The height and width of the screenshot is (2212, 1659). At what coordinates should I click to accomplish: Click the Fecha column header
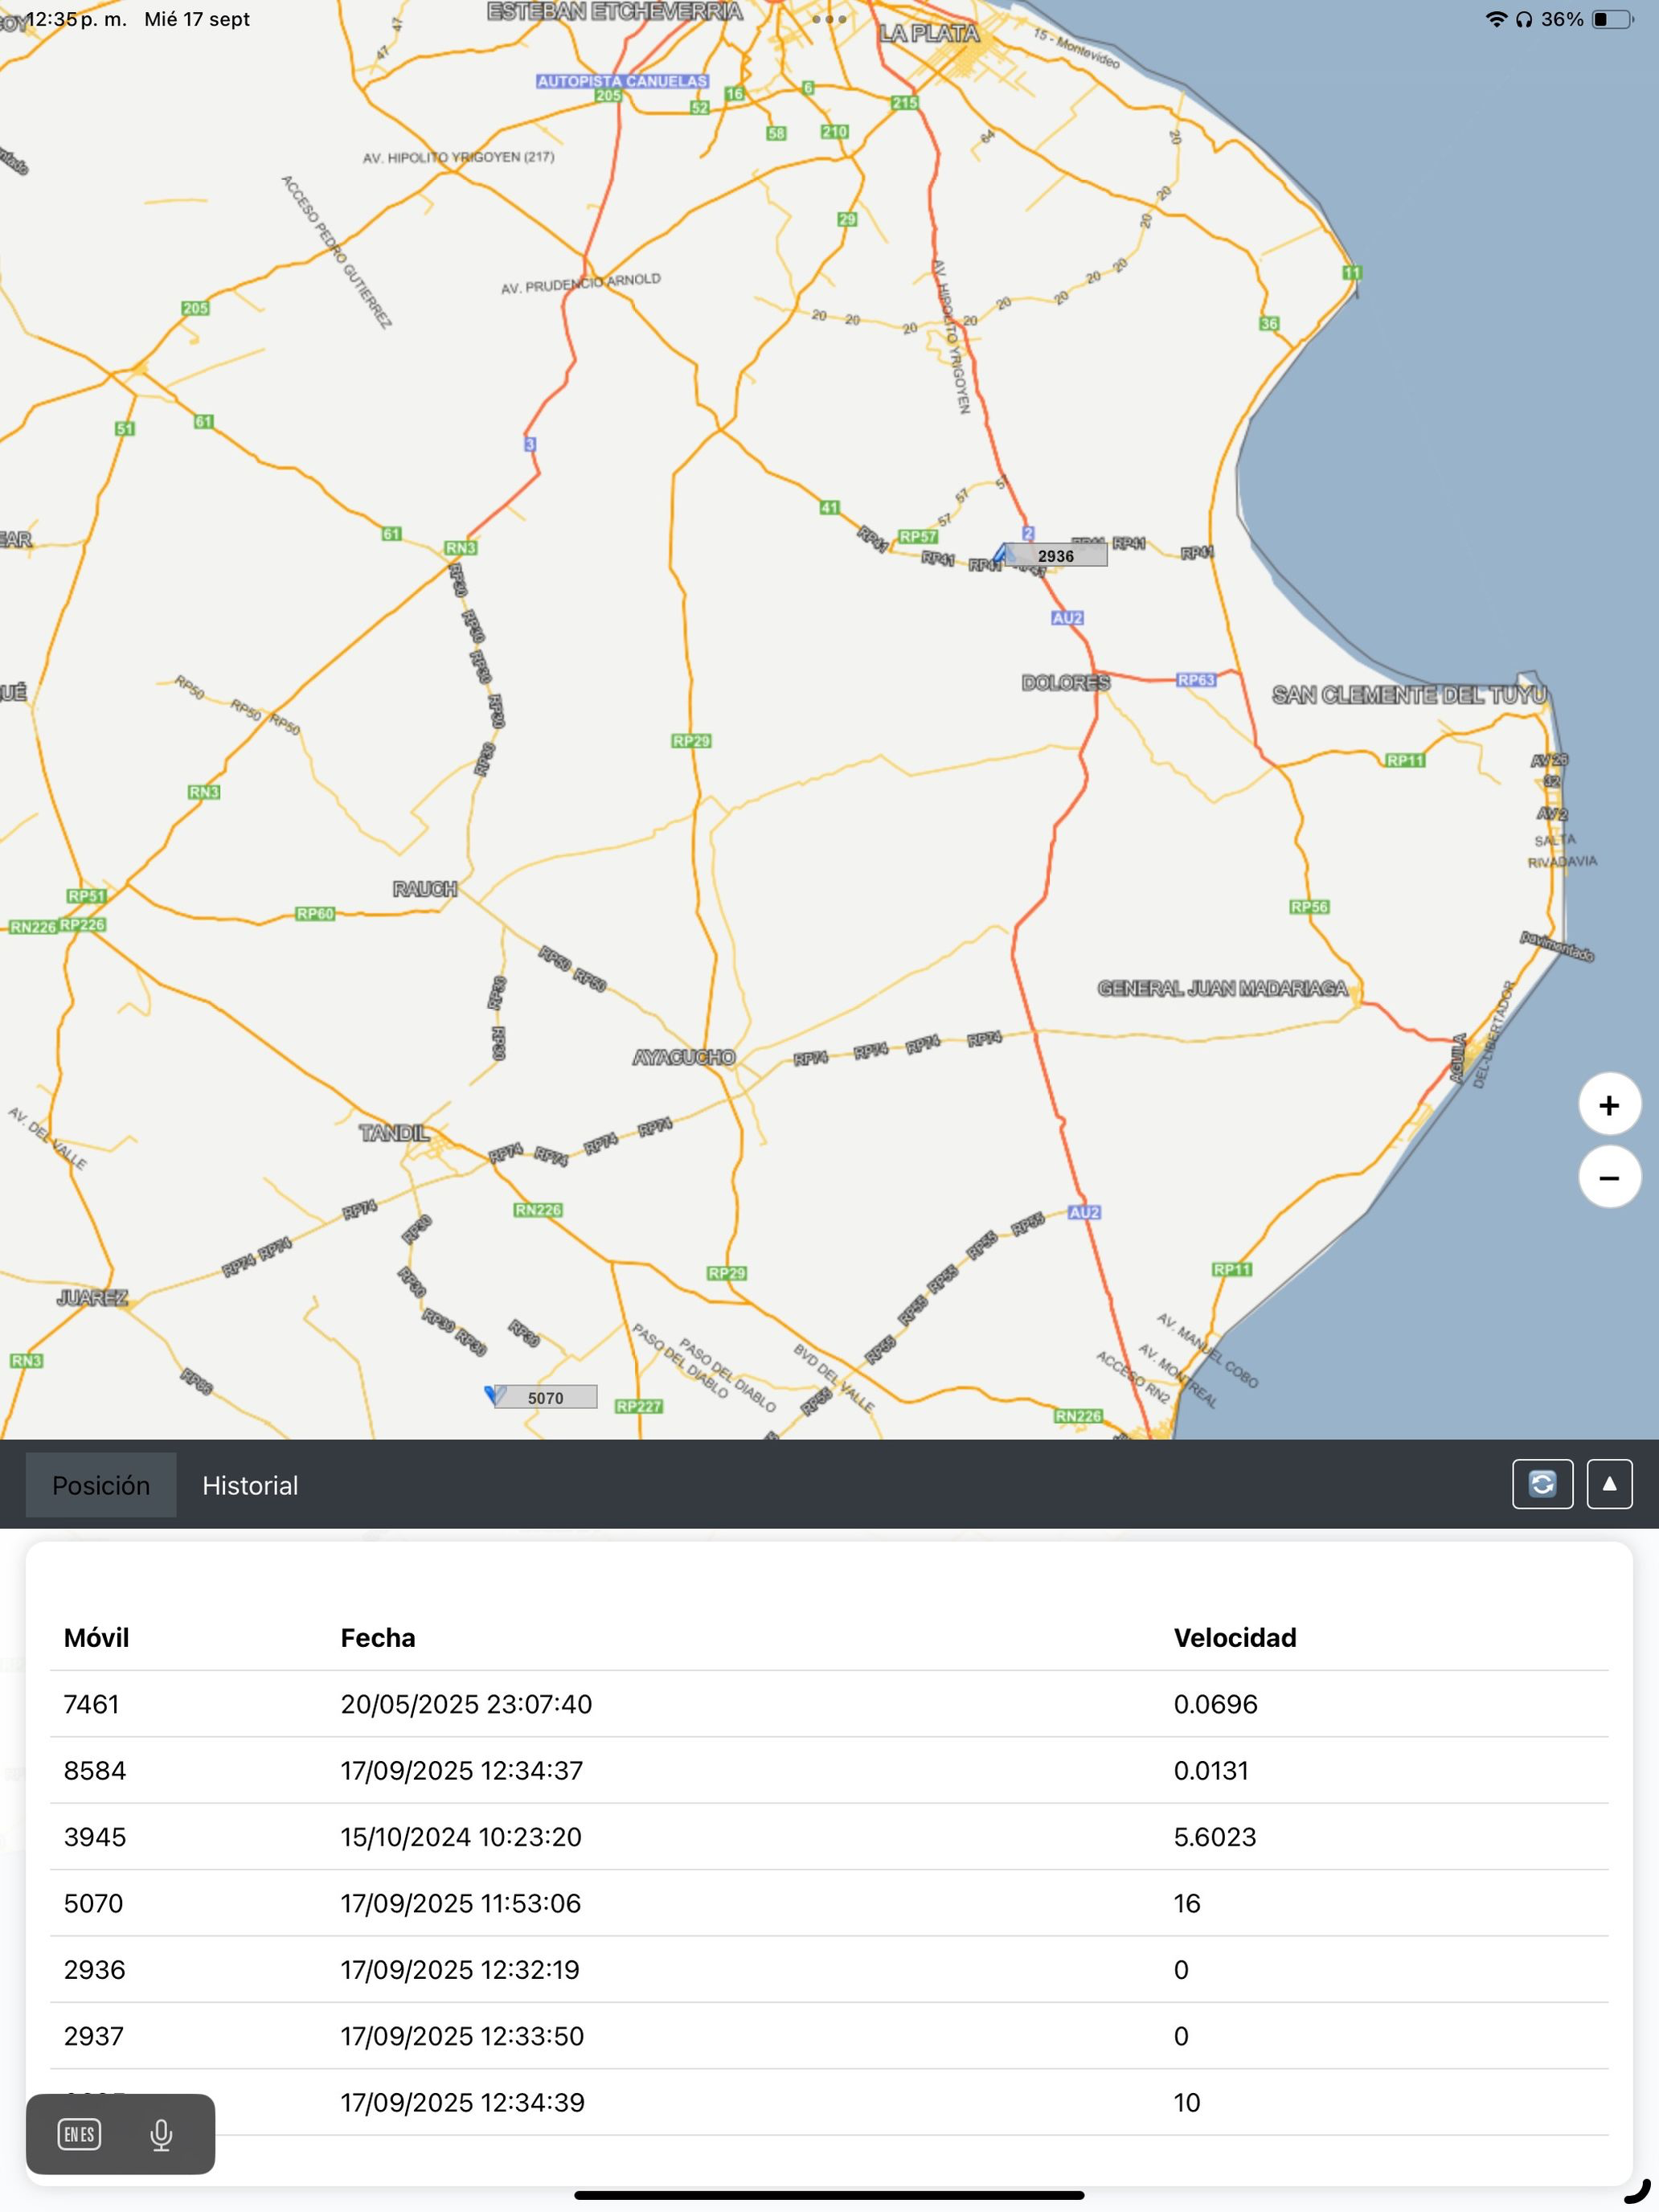(x=378, y=1638)
